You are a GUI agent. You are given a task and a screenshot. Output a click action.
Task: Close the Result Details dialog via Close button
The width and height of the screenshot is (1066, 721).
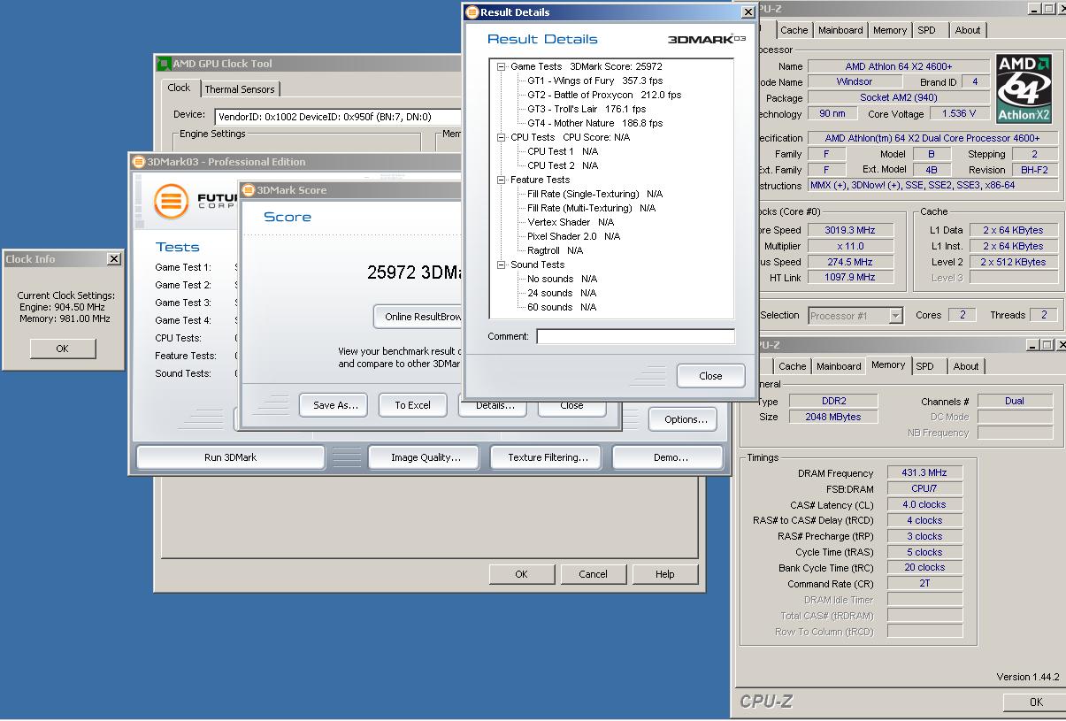tap(710, 376)
